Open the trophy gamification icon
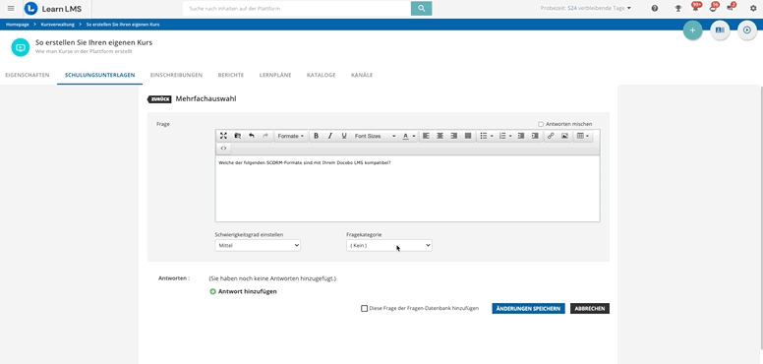 [677, 8]
